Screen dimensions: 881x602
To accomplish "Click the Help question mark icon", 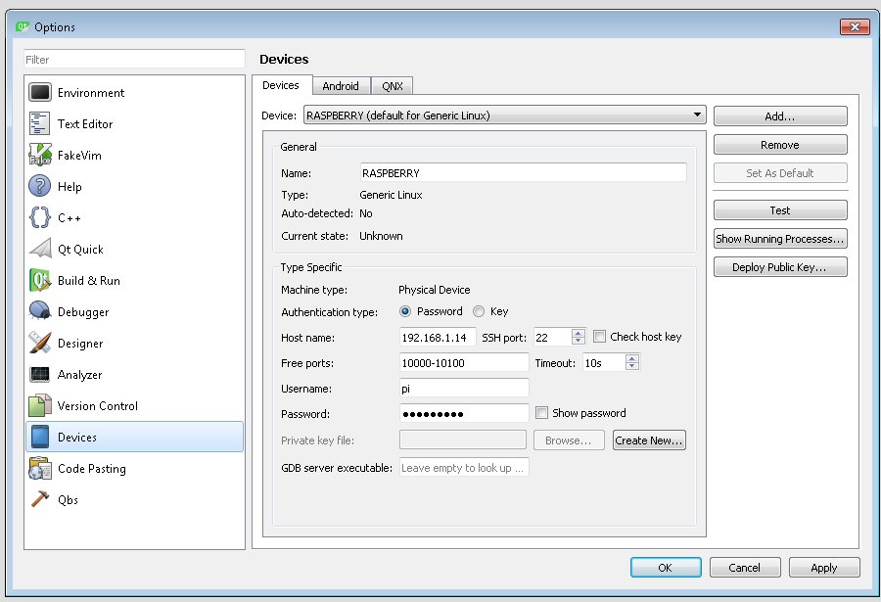I will pos(40,186).
